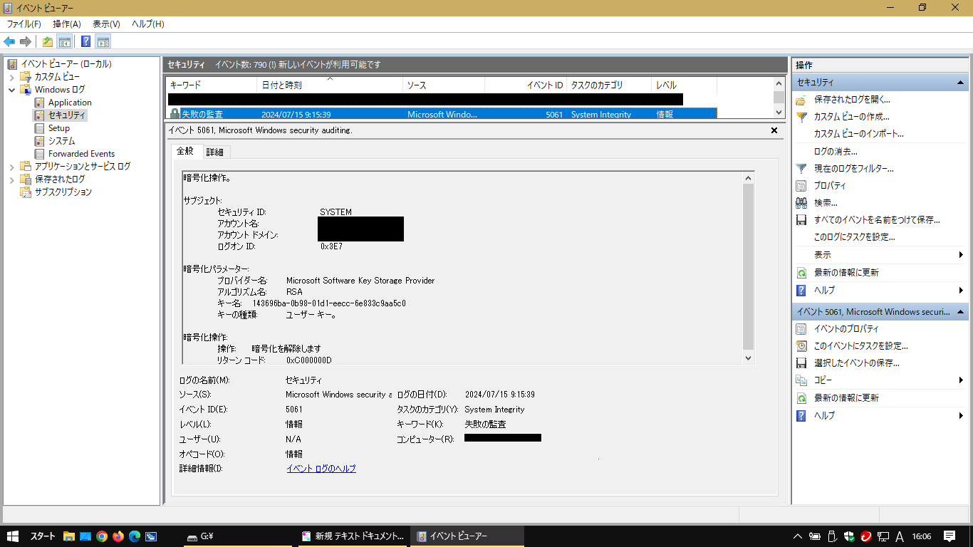Click Find (検索) in actions pane

click(x=826, y=203)
